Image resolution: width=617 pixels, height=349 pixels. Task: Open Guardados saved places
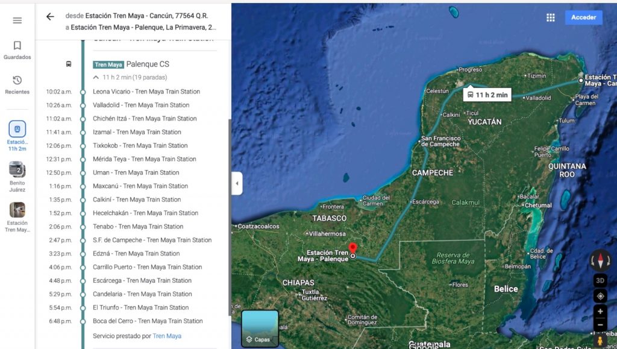(x=17, y=50)
